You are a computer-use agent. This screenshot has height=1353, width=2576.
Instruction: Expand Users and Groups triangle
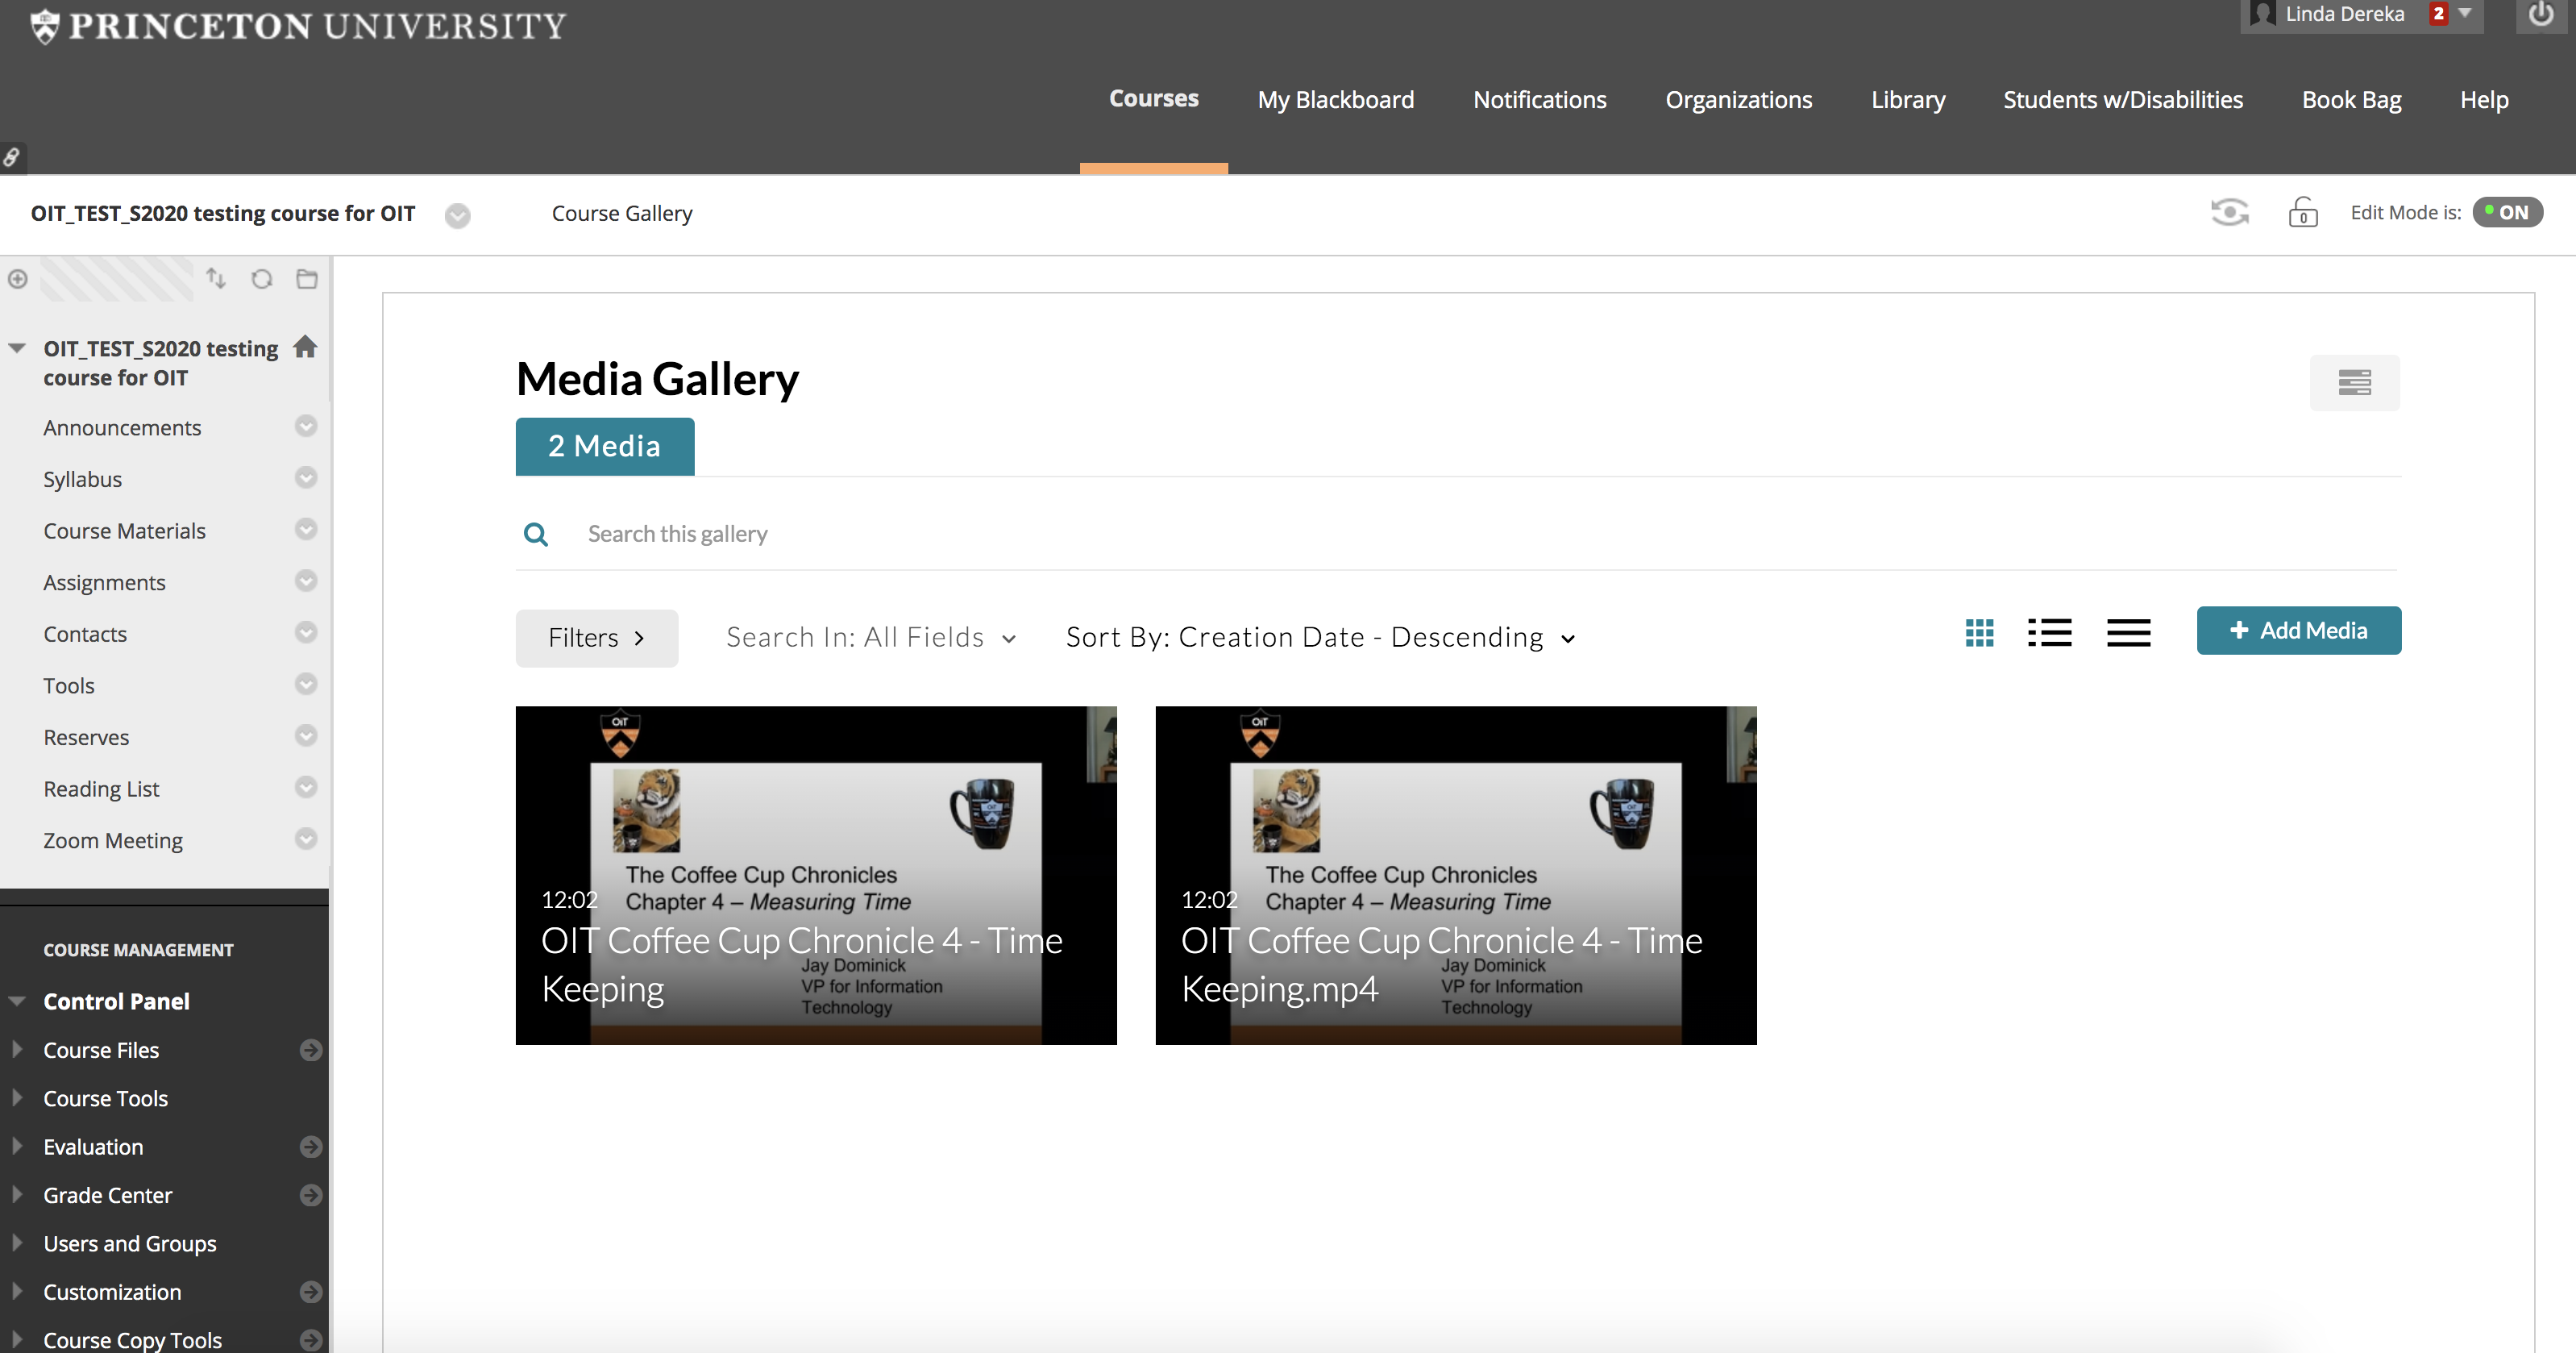pos(17,1243)
